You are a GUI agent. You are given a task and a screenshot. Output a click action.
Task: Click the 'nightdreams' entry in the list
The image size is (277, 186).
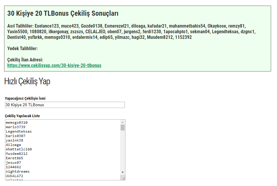tap(17, 171)
